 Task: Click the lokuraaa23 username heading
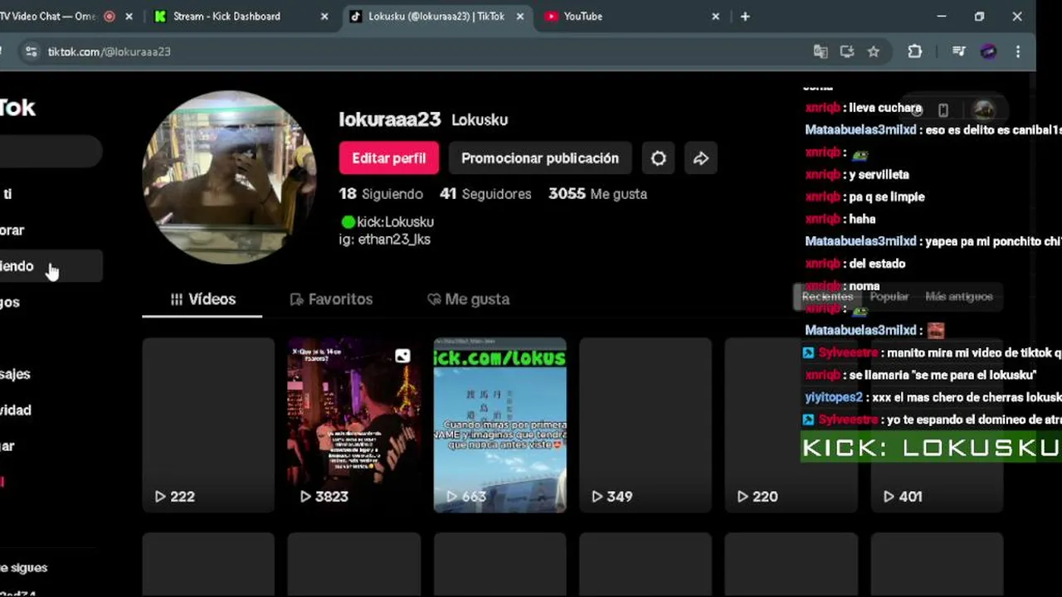click(389, 119)
